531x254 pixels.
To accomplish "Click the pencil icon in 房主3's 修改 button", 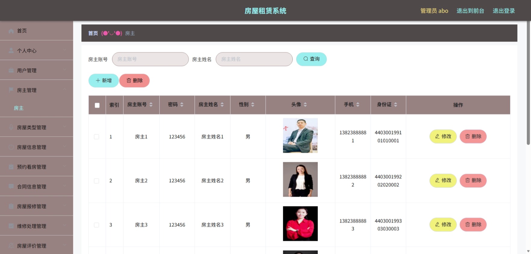I will click(x=437, y=225).
